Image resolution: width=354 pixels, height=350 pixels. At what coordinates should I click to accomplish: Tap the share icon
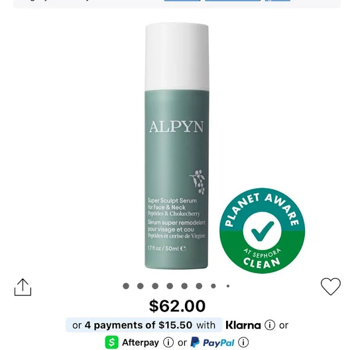point(23,287)
